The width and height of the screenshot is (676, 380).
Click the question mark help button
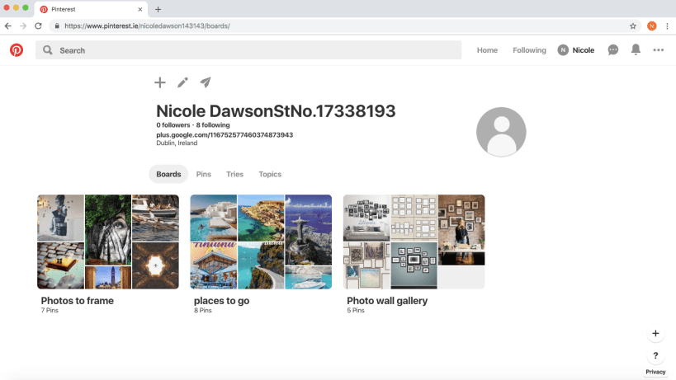655,356
